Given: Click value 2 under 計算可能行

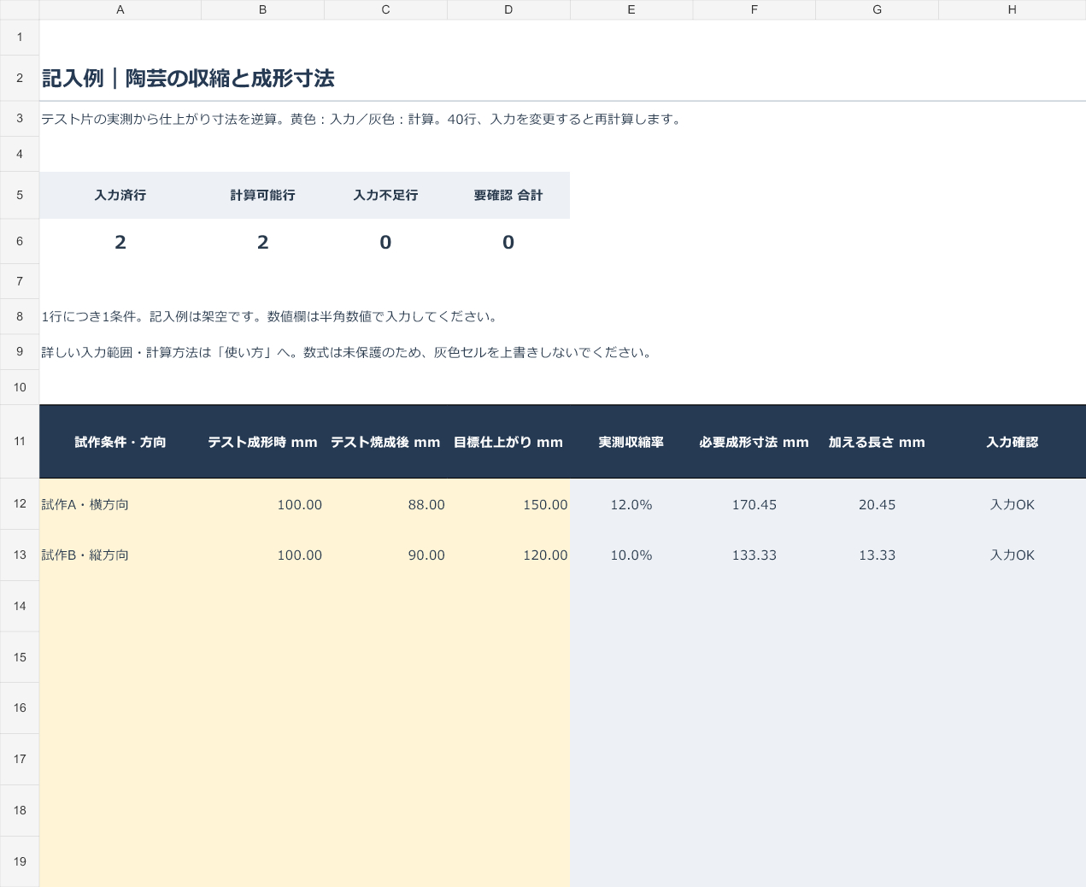Looking at the screenshot, I should (x=262, y=242).
